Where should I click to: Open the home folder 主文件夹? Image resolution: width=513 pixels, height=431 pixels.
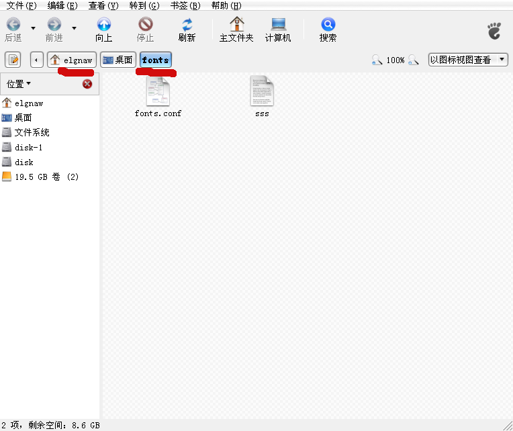(236, 30)
